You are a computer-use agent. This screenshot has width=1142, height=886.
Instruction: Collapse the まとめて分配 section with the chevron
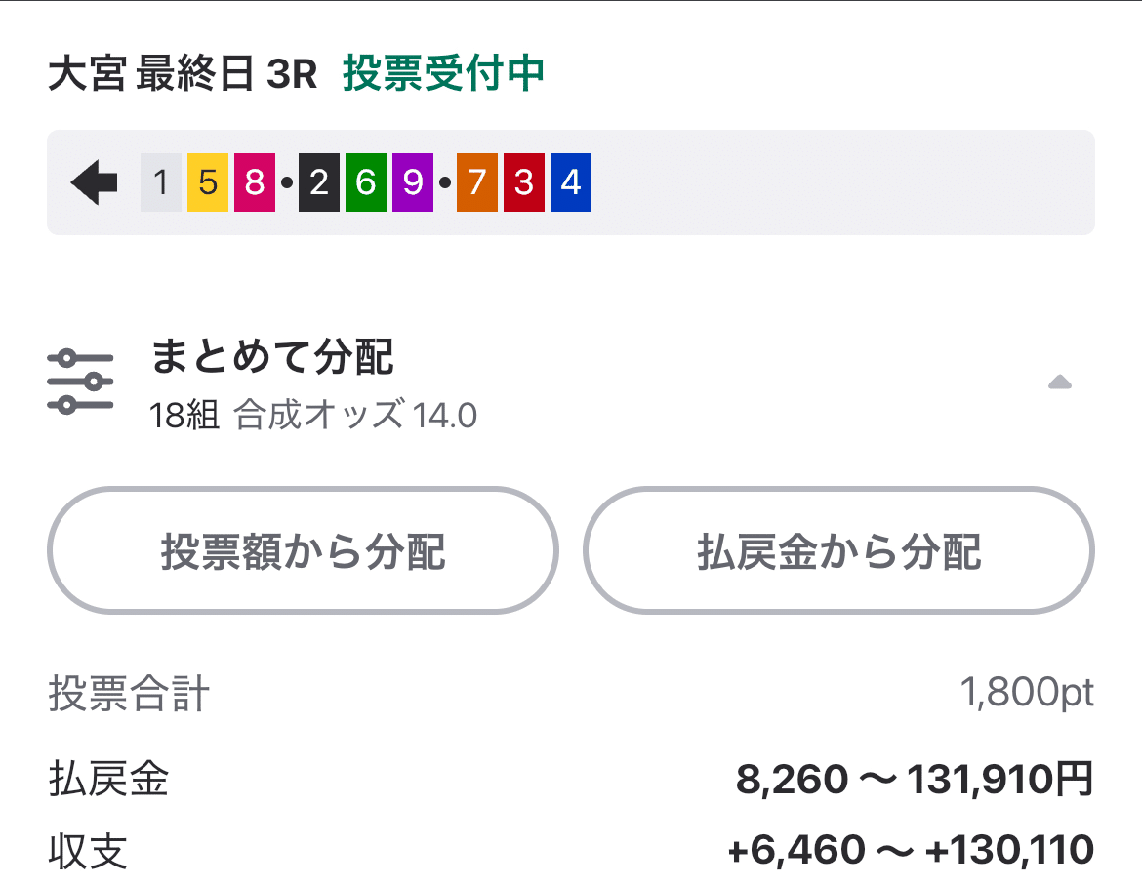(x=1062, y=381)
